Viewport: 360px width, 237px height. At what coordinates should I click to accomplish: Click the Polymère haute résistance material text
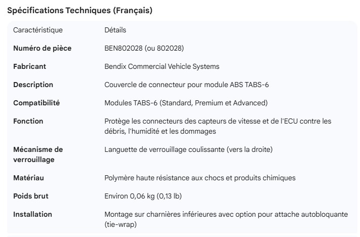[x=199, y=178]
